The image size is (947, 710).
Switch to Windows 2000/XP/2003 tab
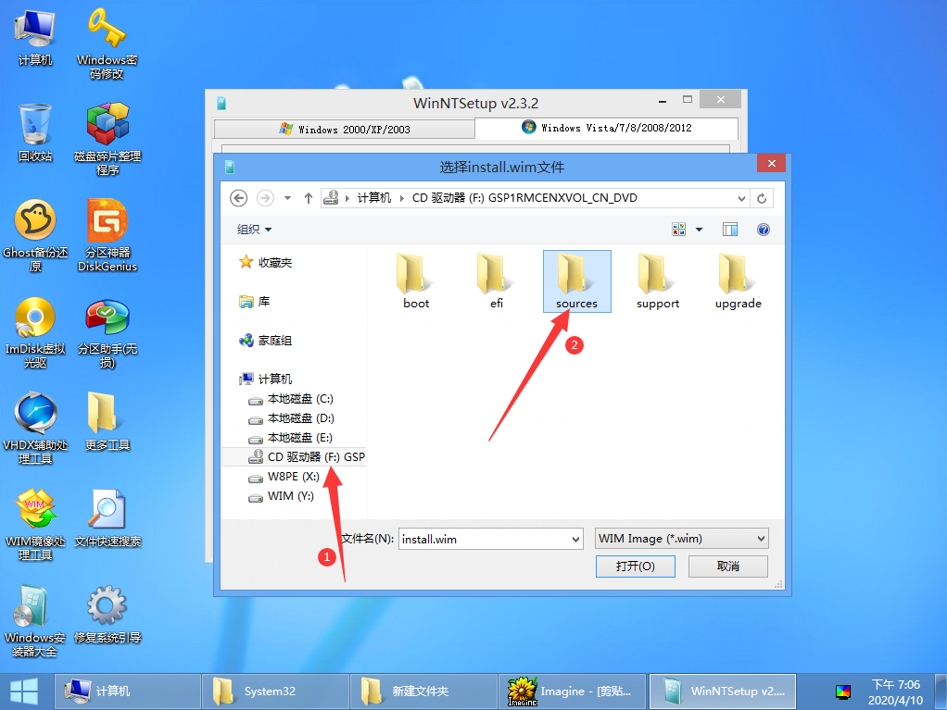pos(343,129)
